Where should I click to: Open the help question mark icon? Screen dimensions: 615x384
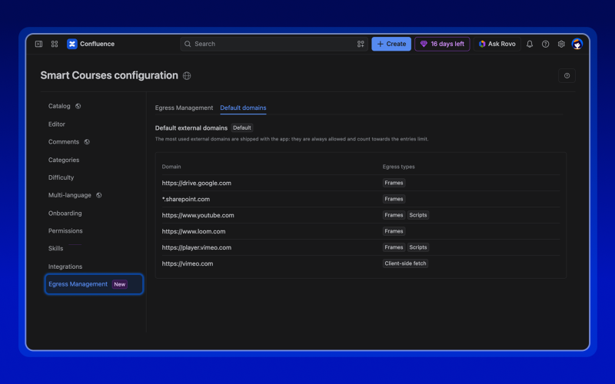click(545, 44)
